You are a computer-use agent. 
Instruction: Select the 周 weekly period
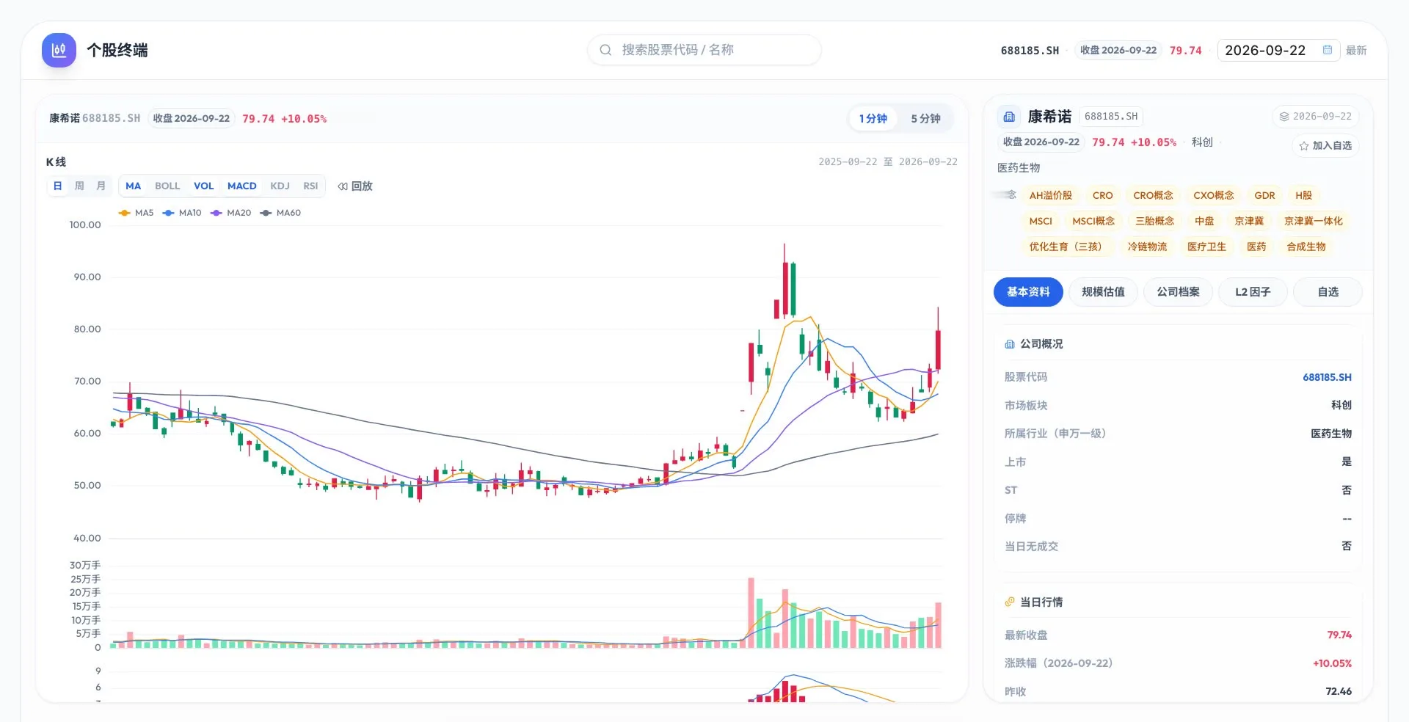tap(79, 186)
